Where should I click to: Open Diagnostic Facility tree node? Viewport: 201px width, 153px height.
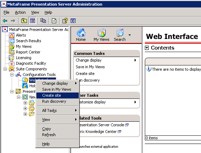(31, 63)
